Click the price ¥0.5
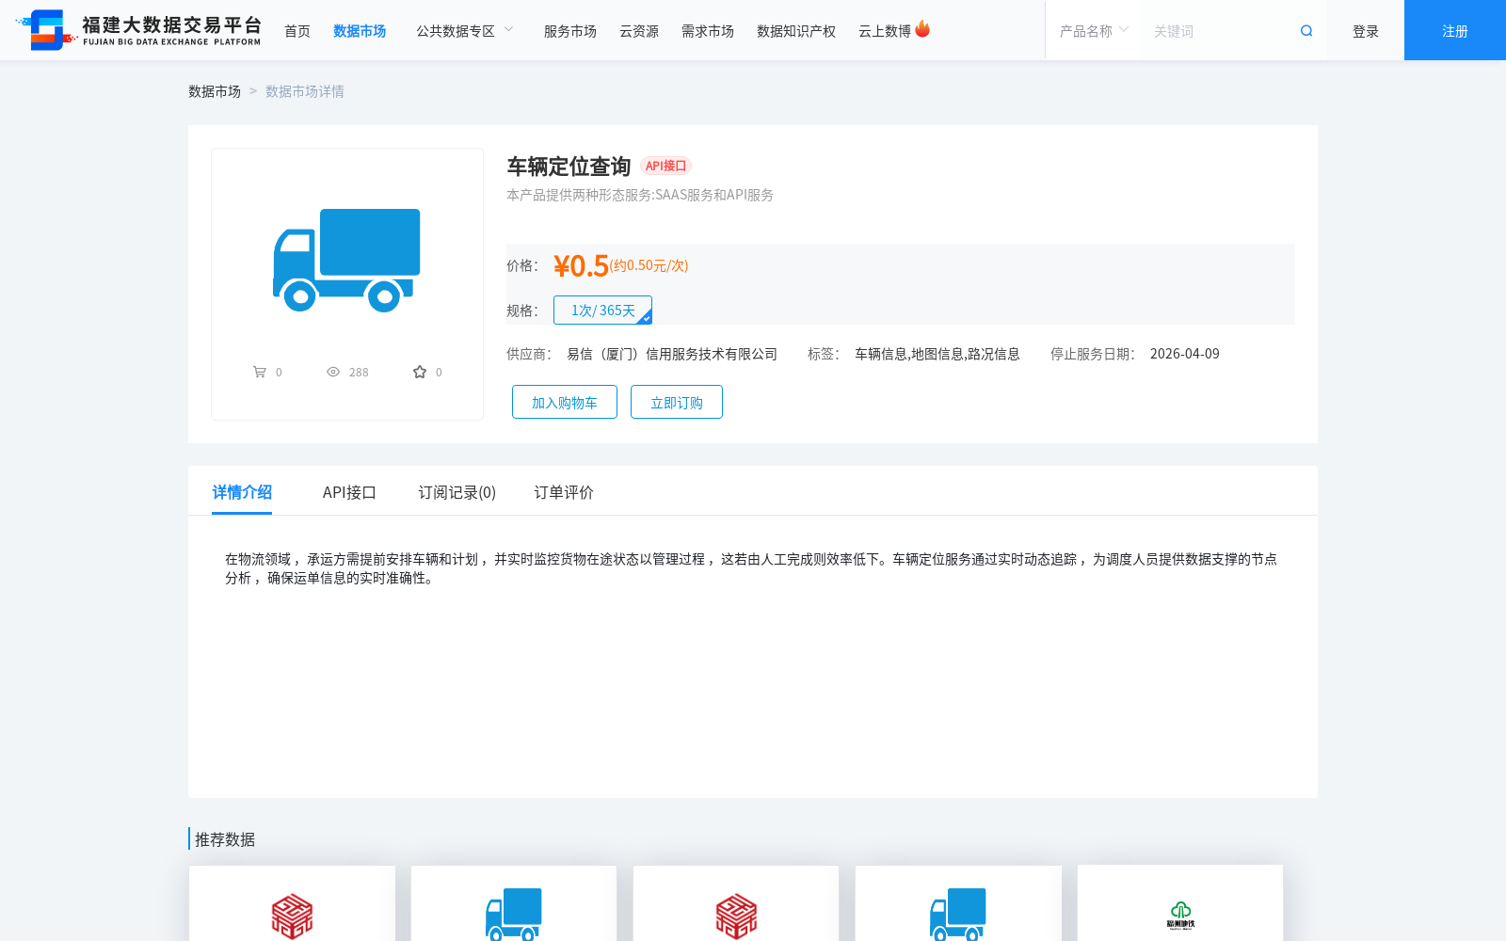This screenshot has width=1506, height=941. (581, 265)
